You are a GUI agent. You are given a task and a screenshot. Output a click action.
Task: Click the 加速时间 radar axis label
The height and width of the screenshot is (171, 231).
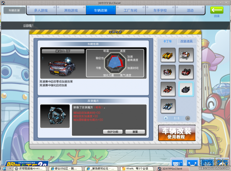133,68
